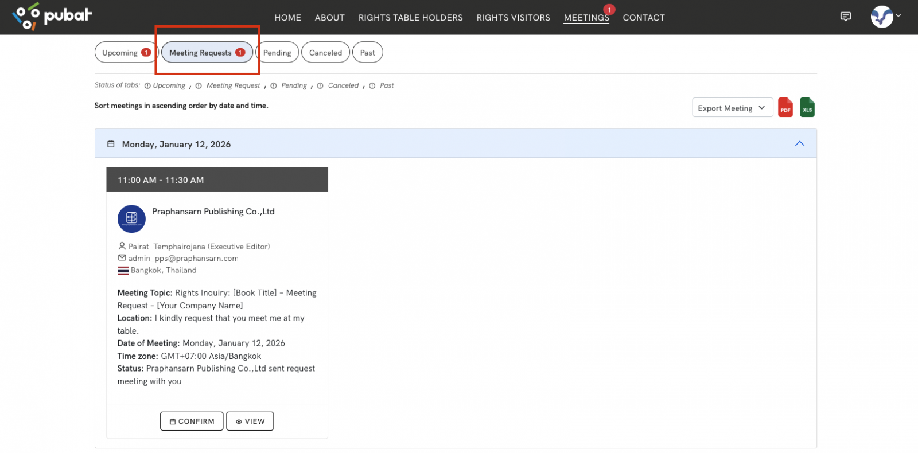This screenshot has width=918, height=453.
Task: Show the Past meetings tab
Action: (x=367, y=53)
